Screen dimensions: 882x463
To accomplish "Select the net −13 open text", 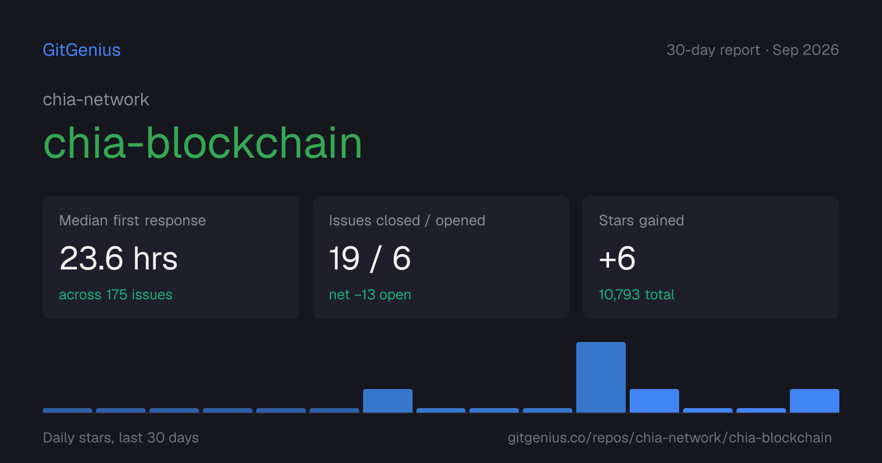I will [370, 294].
